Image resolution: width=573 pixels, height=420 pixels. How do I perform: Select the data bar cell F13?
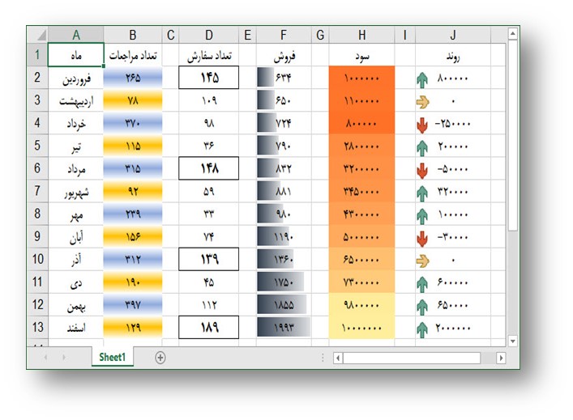point(284,329)
